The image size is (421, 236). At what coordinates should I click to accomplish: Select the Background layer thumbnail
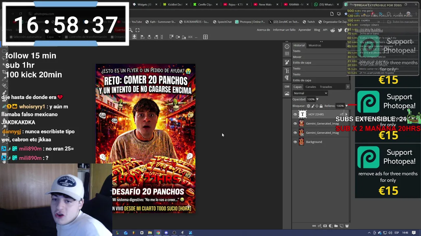(x=301, y=142)
